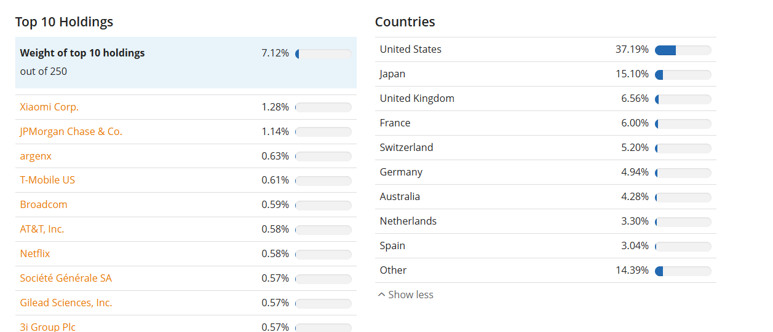The width and height of the screenshot is (773, 332).
Task: Click the Netflix holding link
Action: click(35, 253)
